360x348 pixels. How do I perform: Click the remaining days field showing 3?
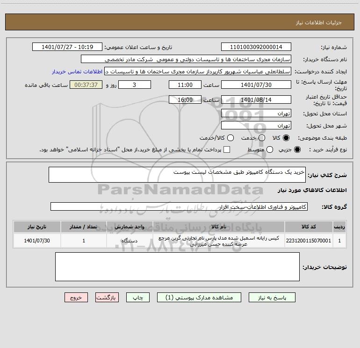[135, 85]
